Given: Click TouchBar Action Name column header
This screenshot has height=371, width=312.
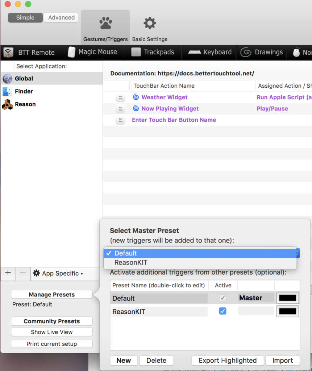Looking at the screenshot, I should pyautogui.click(x=193, y=86).
